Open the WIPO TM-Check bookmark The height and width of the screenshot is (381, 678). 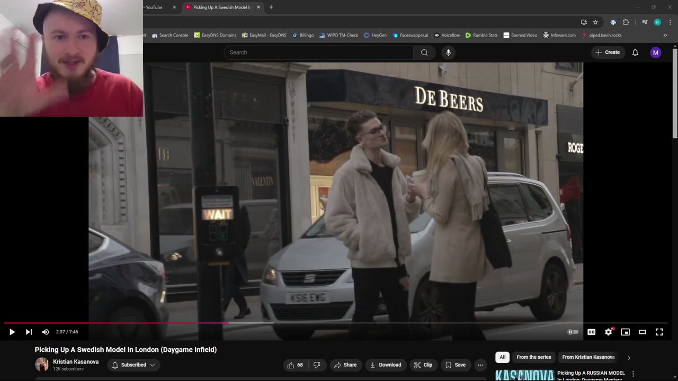pyautogui.click(x=339, y=35)
